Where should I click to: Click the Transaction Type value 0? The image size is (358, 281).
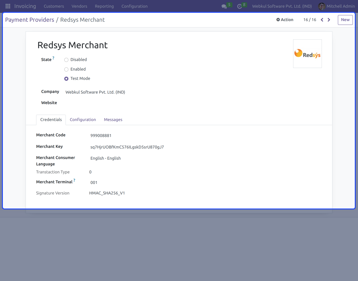tap(90, 172)
